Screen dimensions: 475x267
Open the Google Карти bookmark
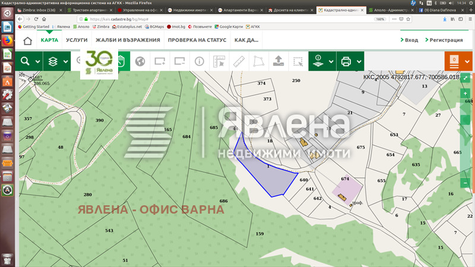click(x=229, y=27)
